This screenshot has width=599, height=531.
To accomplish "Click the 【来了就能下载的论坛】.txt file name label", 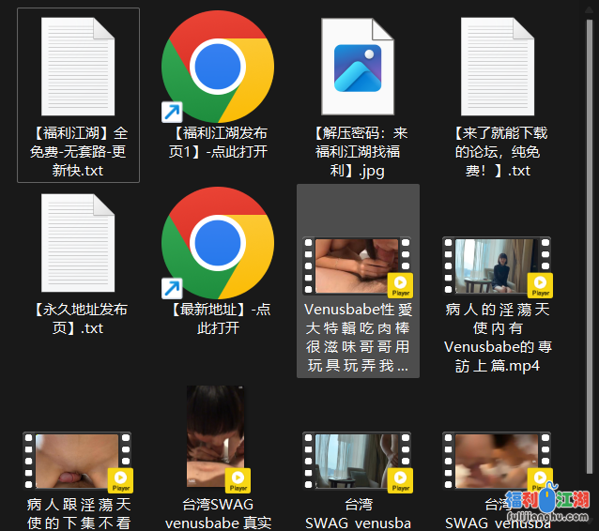I will (x=497, y=152).
